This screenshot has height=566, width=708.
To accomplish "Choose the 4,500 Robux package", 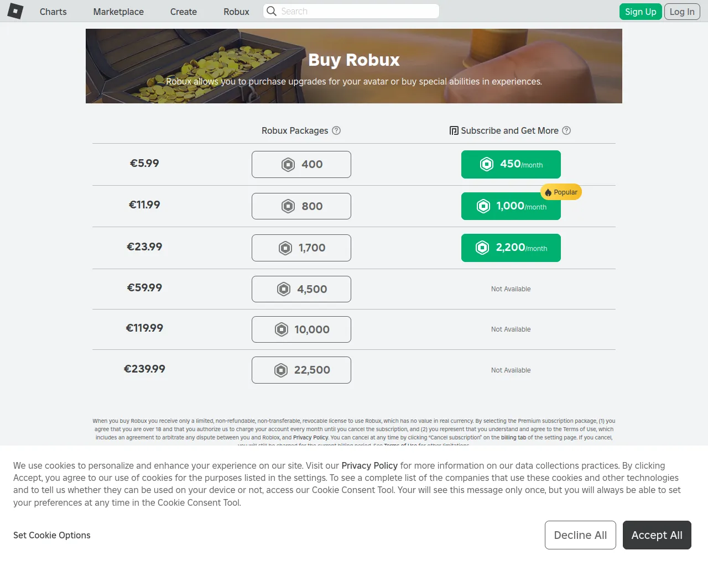I will pos(301,289).
